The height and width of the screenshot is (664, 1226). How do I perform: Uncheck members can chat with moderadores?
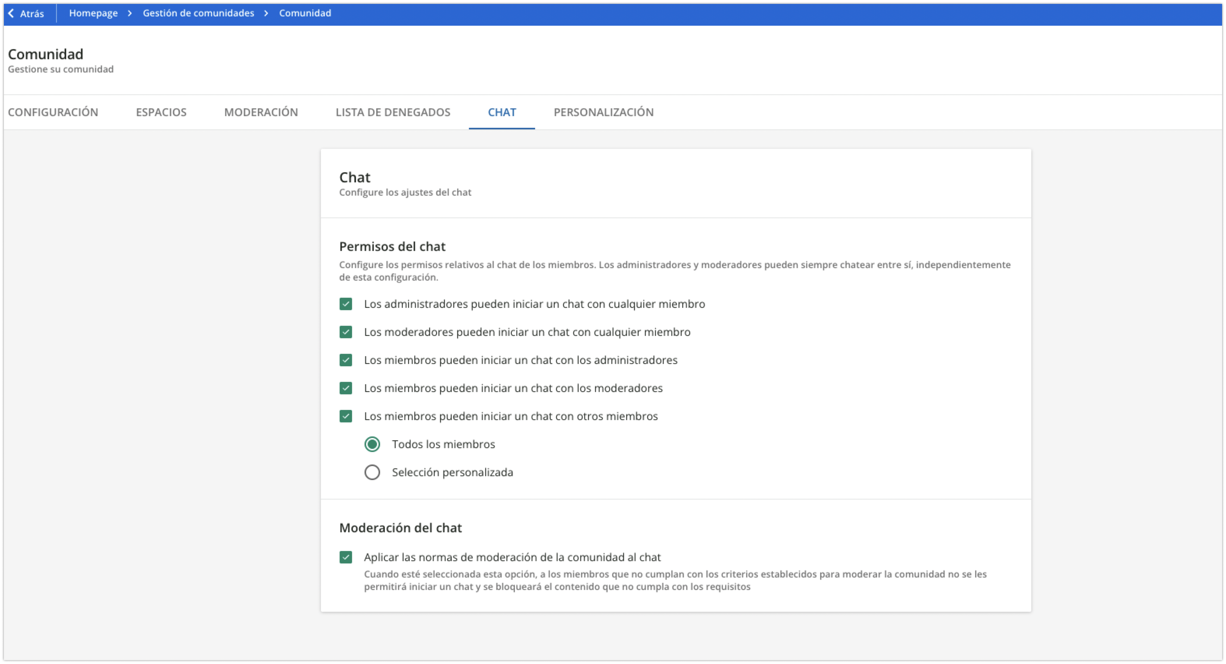(346, 388)
